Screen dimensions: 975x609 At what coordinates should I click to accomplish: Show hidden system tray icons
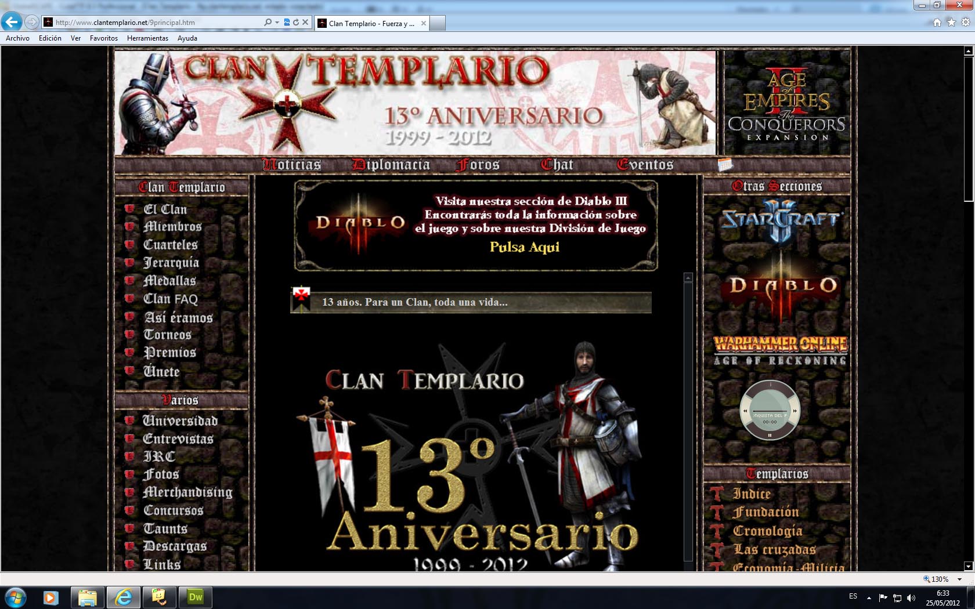point(869,597)
